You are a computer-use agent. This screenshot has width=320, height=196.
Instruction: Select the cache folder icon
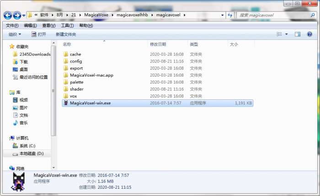click(x=66, y=54)
